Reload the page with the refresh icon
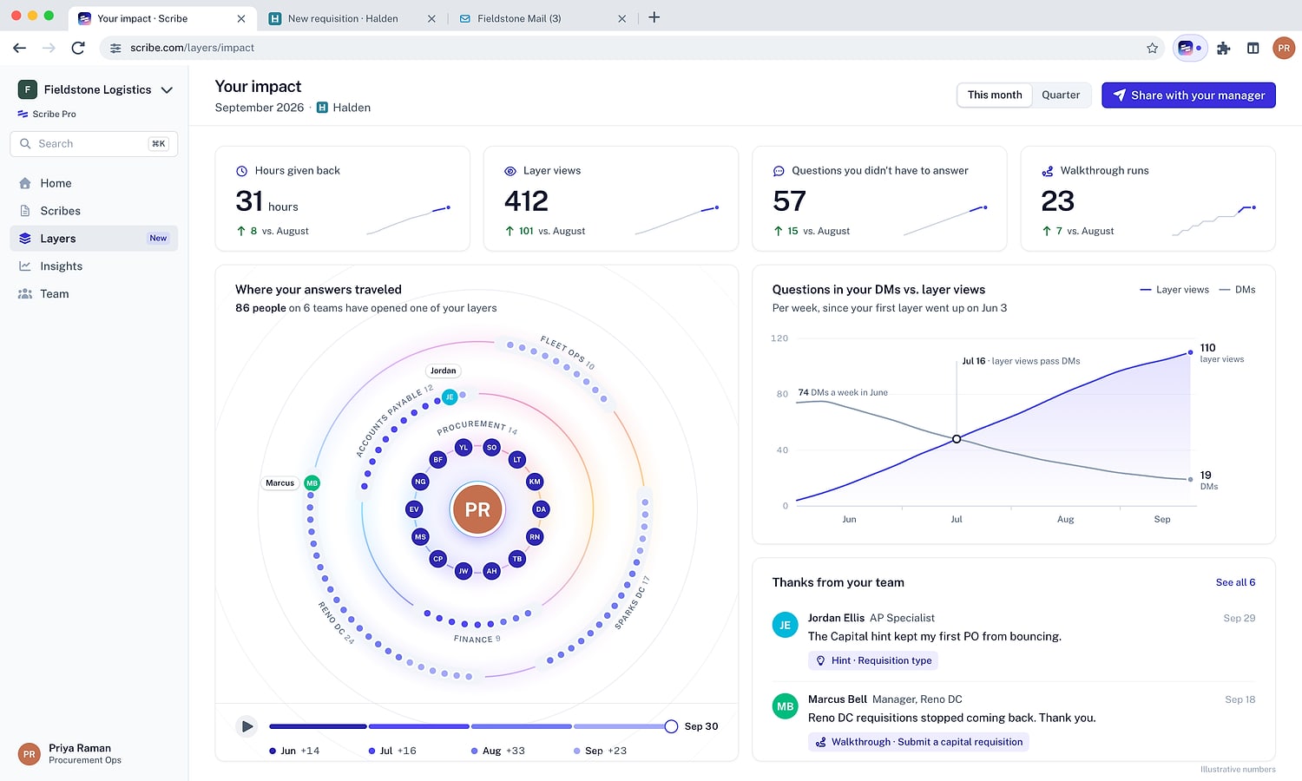 [78, 48]
